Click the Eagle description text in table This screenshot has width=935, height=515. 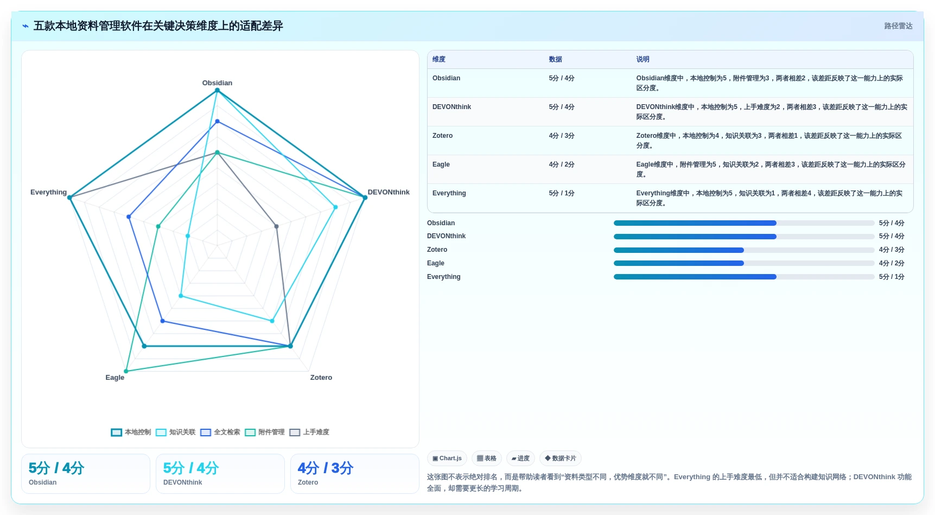(771, 169)
